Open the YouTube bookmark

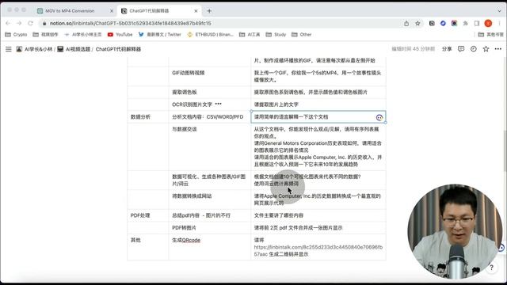click(x=120, y=34)
